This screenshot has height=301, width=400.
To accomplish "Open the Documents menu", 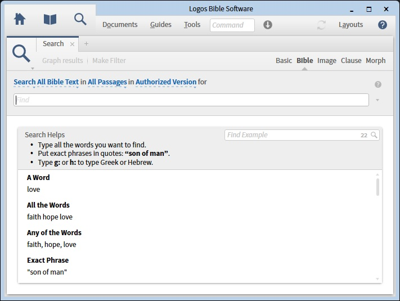I will (x=120, y=25).
